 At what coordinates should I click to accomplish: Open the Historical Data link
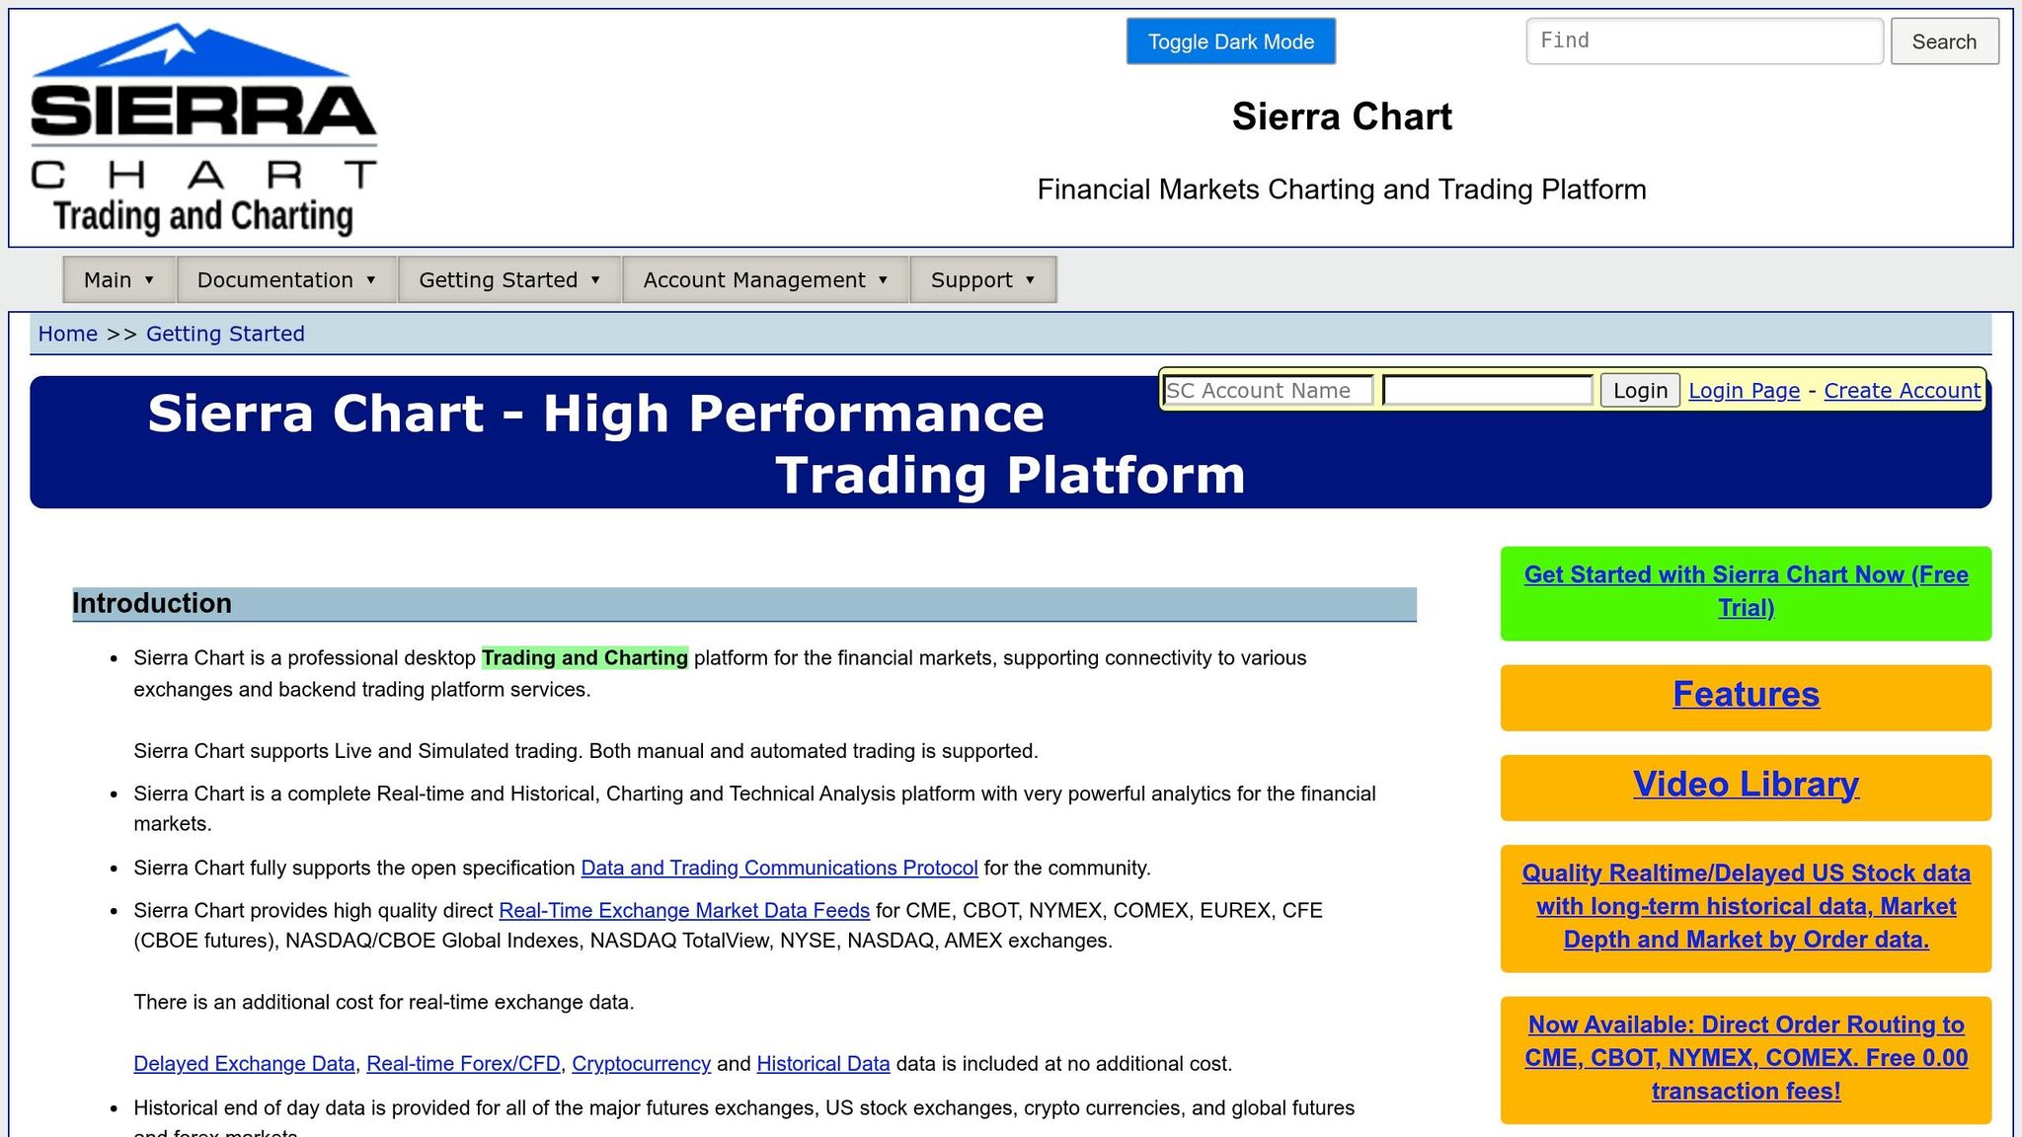click(823, 1064)
